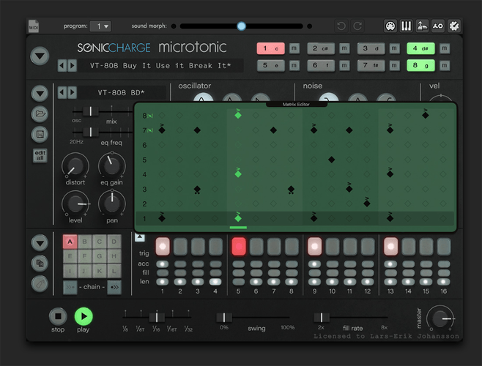Click the osc mix slider handle
This screenshot has height=366, width=482.
click(90, 111)
